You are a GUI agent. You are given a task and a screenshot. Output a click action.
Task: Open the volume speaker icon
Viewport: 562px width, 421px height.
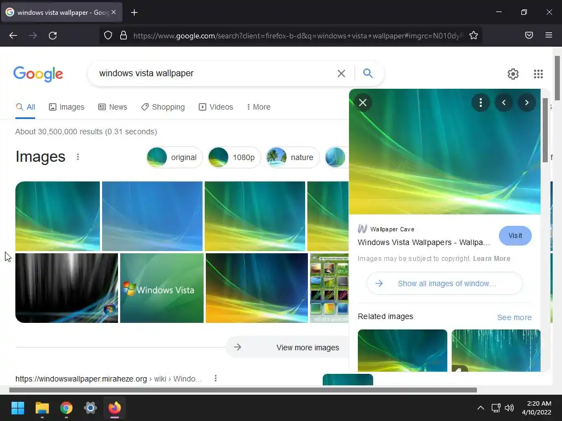point(509,408)
